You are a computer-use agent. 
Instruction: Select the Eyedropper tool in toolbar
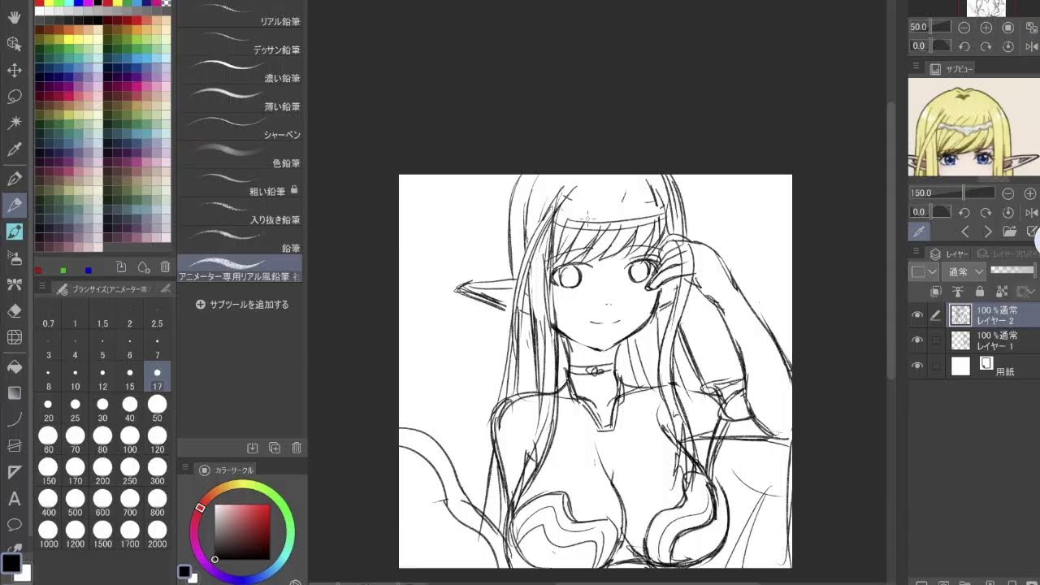click(x=14, y=150)
